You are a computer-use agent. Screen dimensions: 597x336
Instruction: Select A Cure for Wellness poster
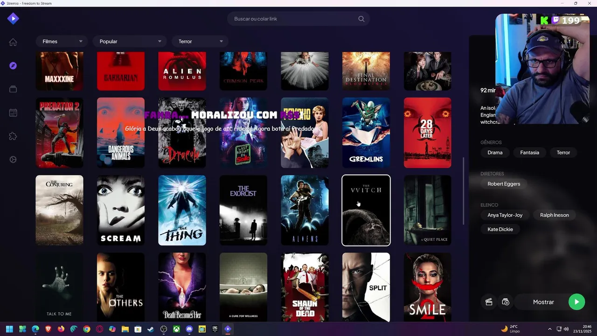coord(243,287)
